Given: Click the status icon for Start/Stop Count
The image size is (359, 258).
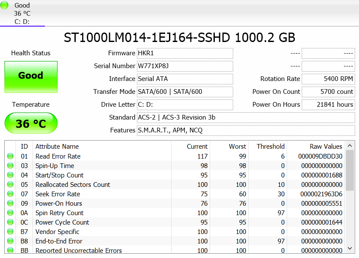Looking at the screenshot, I should pyautogui.click(x=10, y=175).
